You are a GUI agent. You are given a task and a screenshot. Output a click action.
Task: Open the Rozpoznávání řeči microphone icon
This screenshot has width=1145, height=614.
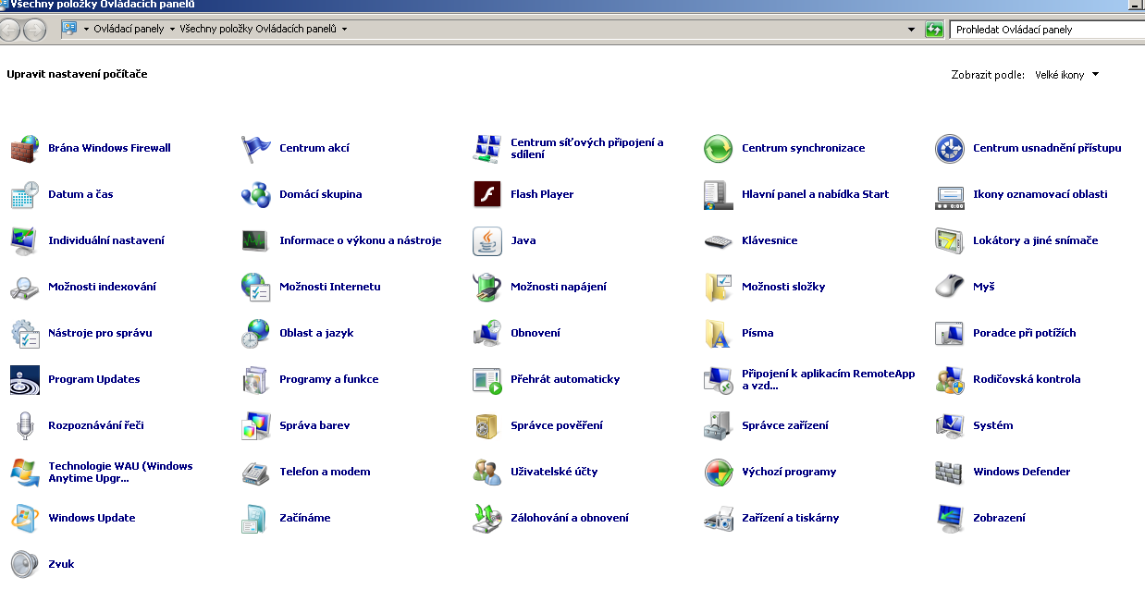coord(25,425)
